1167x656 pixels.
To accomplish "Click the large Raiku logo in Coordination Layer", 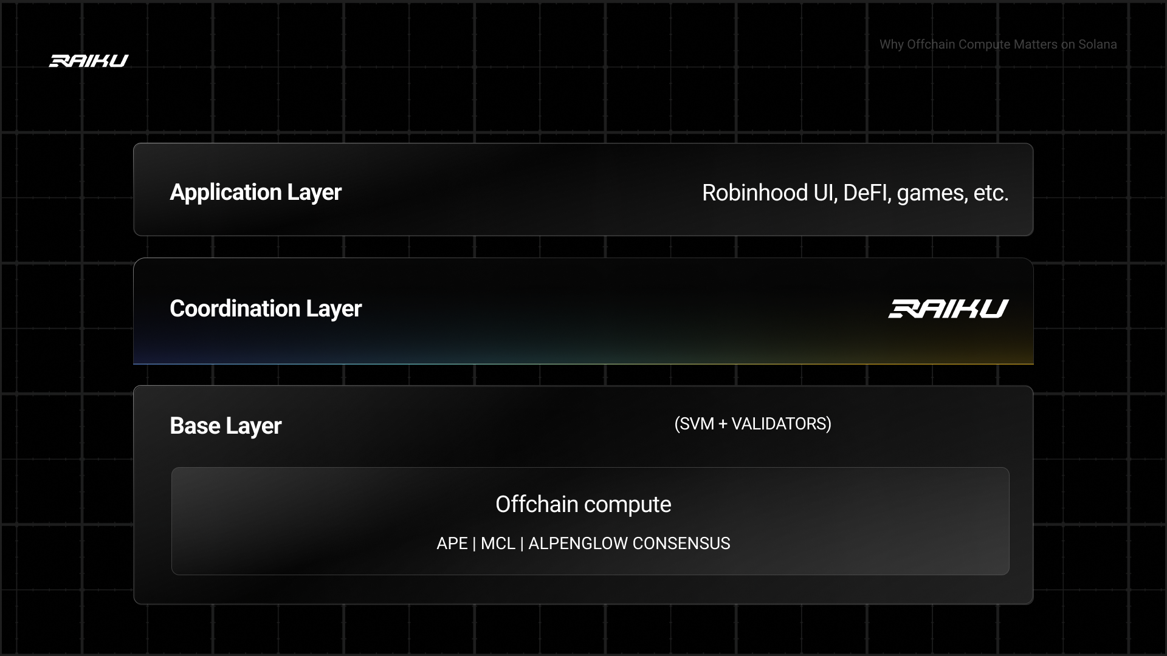I will coord(948,309).
